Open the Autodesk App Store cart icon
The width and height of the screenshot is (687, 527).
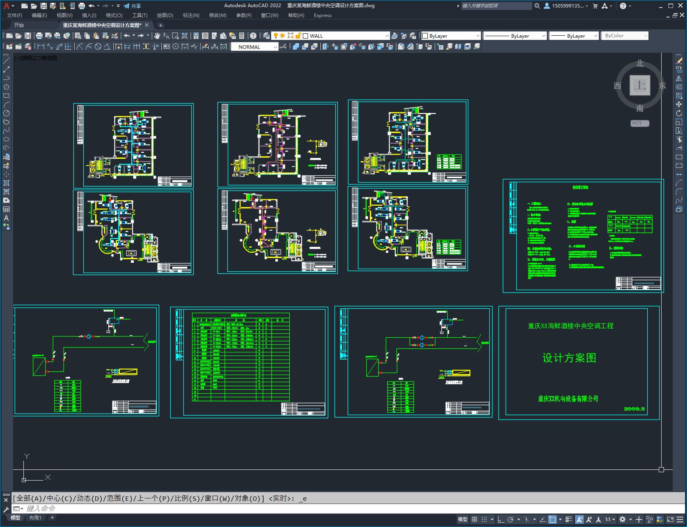(595, 6)
